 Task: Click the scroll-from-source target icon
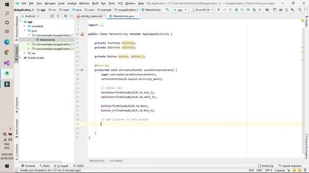point(52,16)
